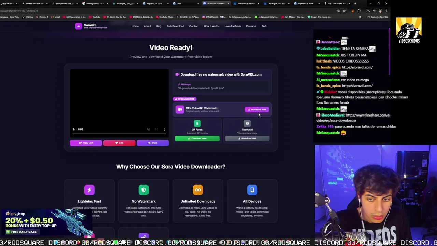The height and width of the screenshot is (246, 437).
Task: Switch to the 'SoraSave - Free So' tab
Action: [x=337, y=3]
